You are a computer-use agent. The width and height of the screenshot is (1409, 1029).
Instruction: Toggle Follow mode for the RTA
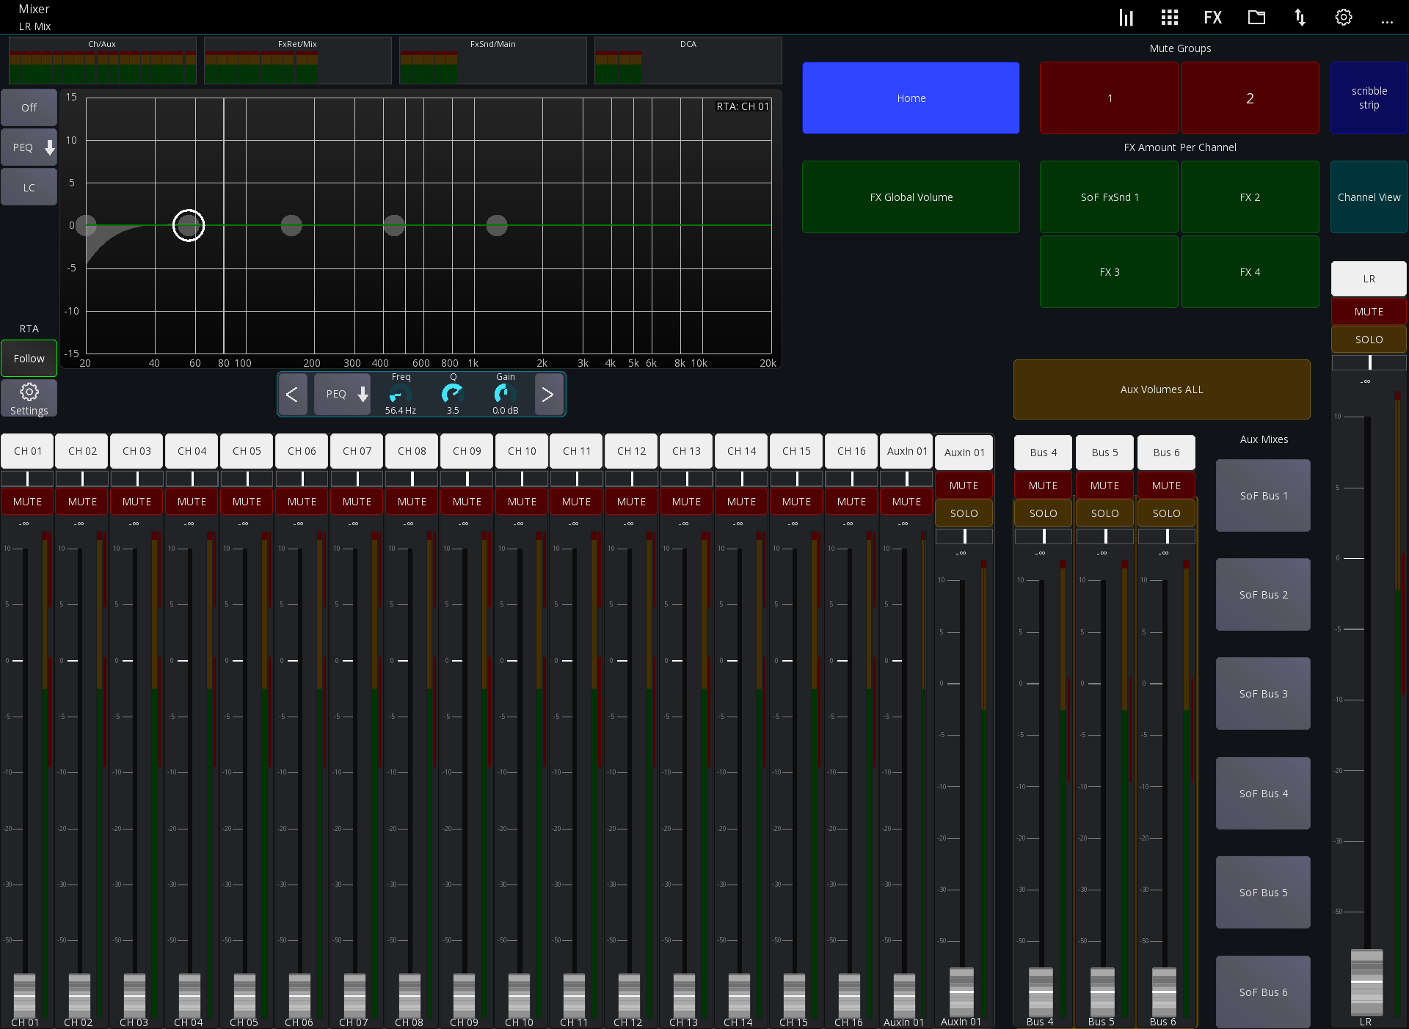pos(29,358)
